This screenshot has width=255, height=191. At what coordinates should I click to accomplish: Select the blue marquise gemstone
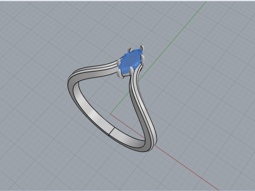[x=131, y=61]
